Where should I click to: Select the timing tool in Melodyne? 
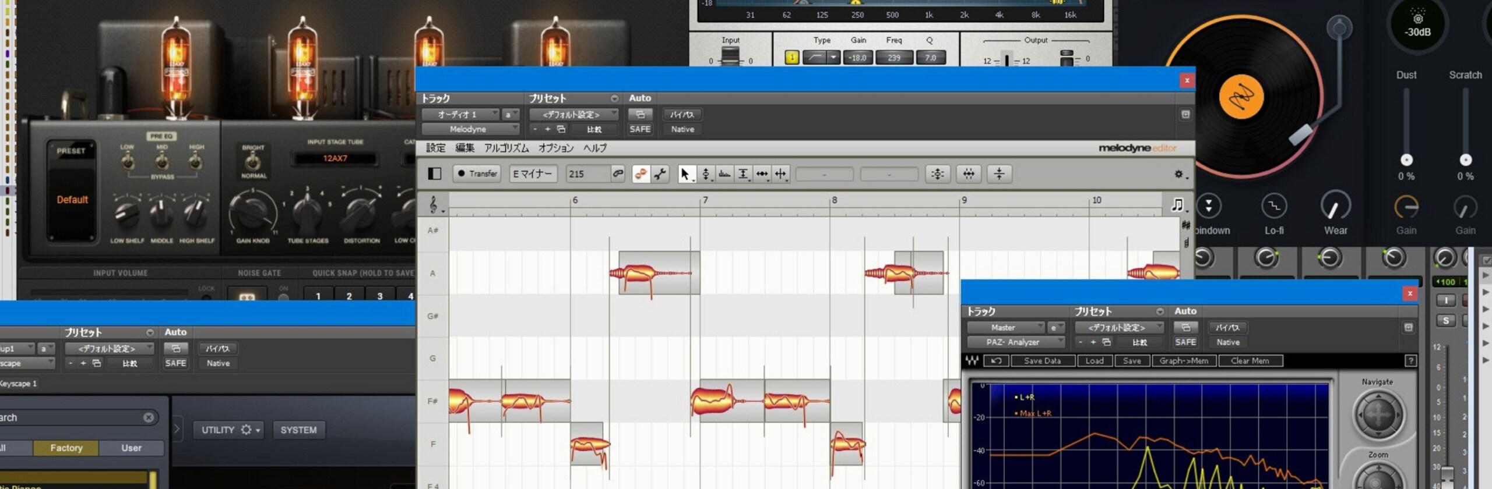762,174
